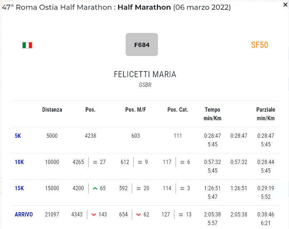Viewport: 289px width, 229px height.
Task: Open the 5K split link
Action: pos(18,136)
